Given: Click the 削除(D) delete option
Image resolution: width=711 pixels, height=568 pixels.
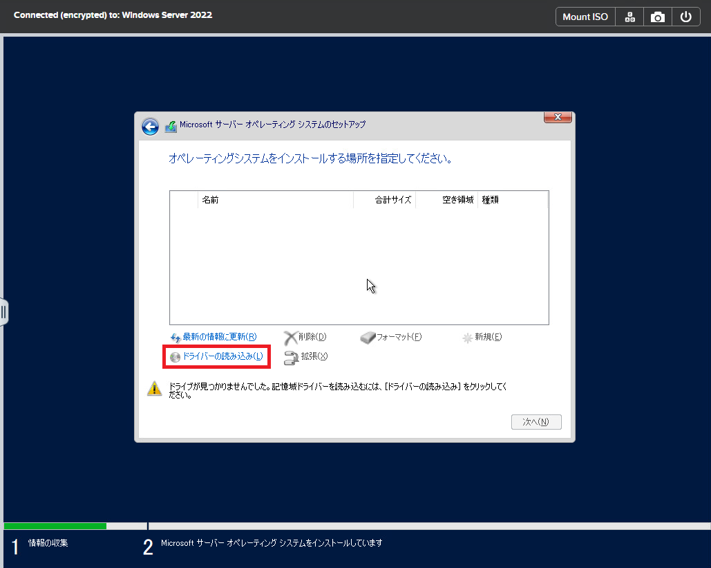Looking at the screenshot, I should coord(305,337).
